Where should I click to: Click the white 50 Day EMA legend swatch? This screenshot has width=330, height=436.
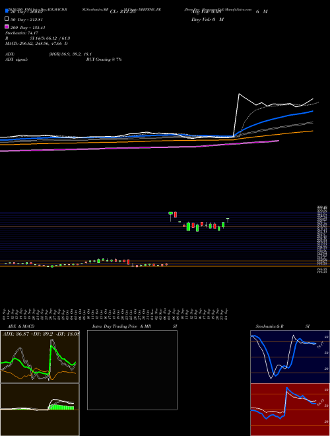point(7,18)
